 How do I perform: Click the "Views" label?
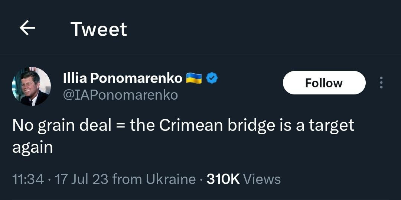pos(262,179)
